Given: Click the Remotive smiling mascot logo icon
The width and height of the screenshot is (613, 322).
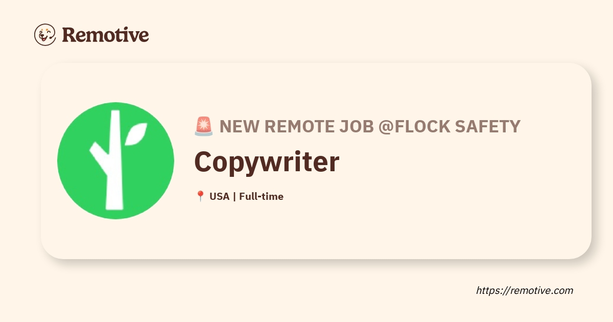Looking at the screenshot, I should pyautogui.click(x=45, y=35).
